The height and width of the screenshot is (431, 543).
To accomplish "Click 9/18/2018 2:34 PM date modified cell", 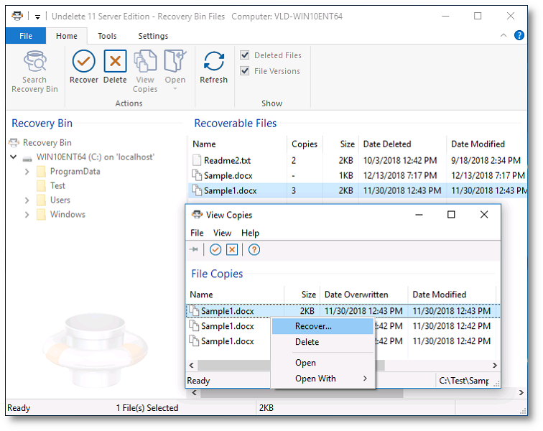I will click(x=486, y=160).
